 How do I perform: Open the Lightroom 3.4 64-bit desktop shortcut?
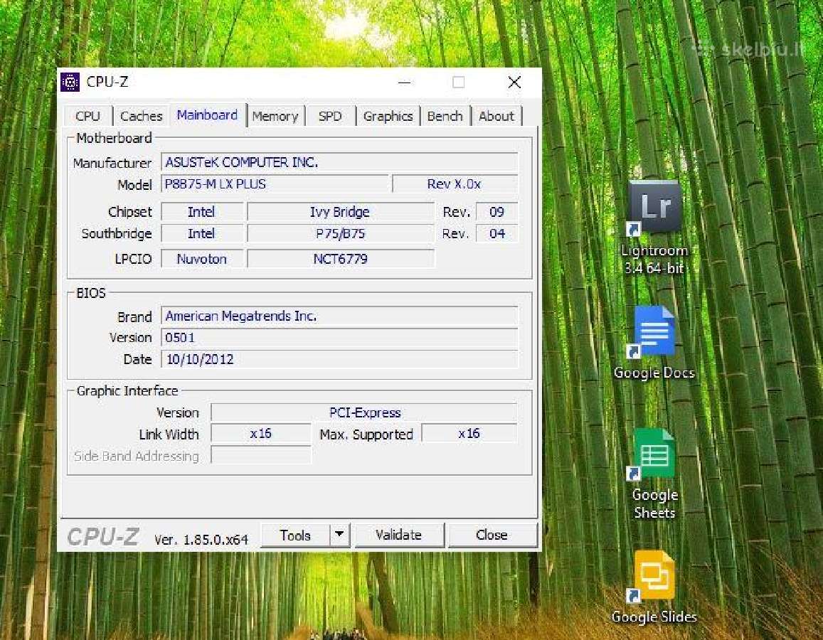point(654,227)
